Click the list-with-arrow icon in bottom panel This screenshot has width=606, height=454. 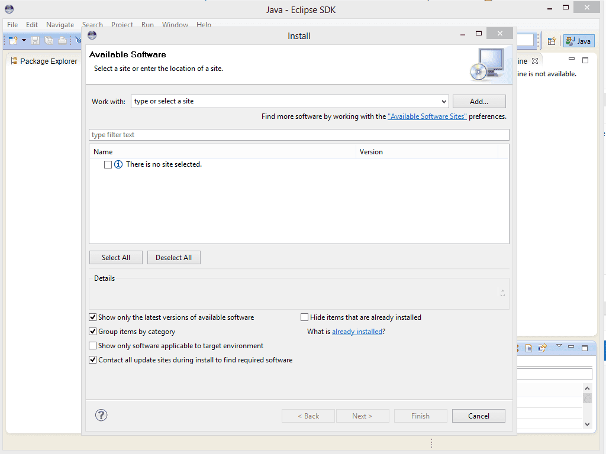542,348
